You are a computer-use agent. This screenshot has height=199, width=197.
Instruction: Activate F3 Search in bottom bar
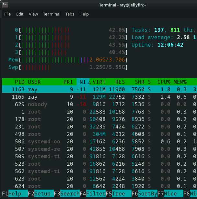(70, 194)
